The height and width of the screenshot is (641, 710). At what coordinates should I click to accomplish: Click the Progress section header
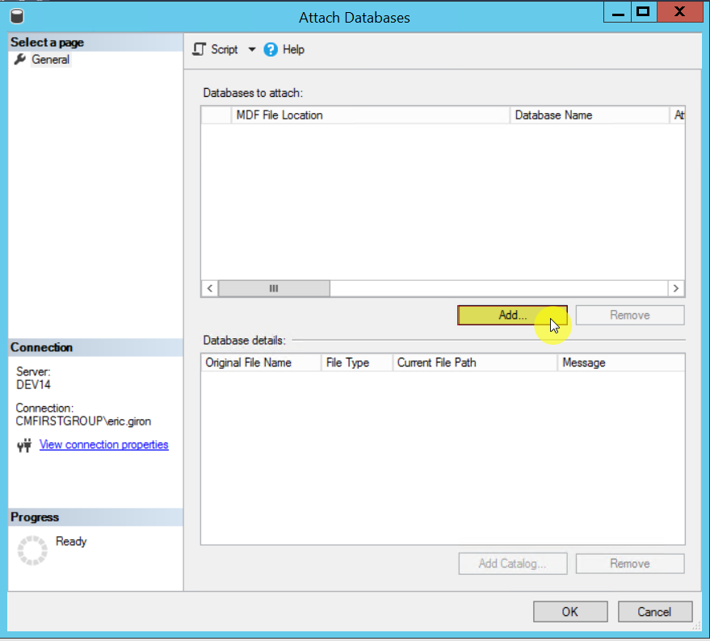click(95, 517)
